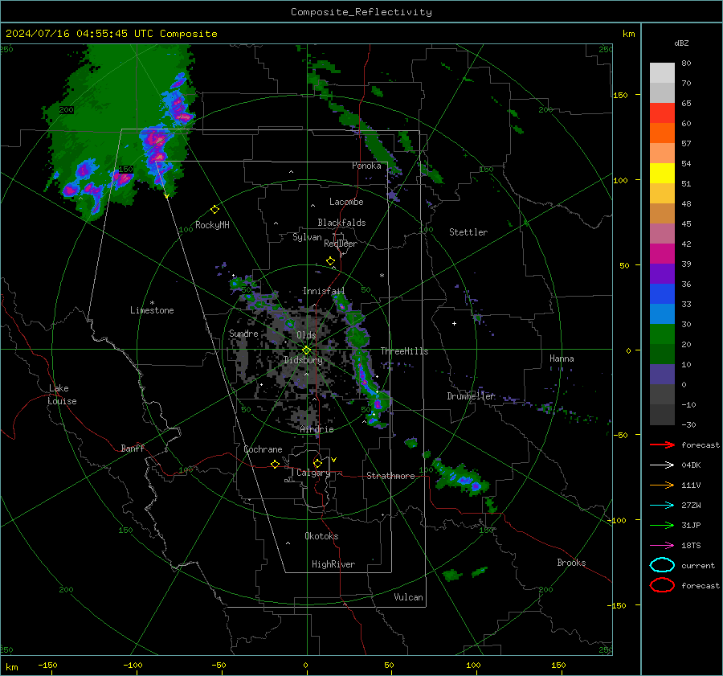The image size is (723, 676).
Task: Click the Hanna town label
Action: [562, 358]
